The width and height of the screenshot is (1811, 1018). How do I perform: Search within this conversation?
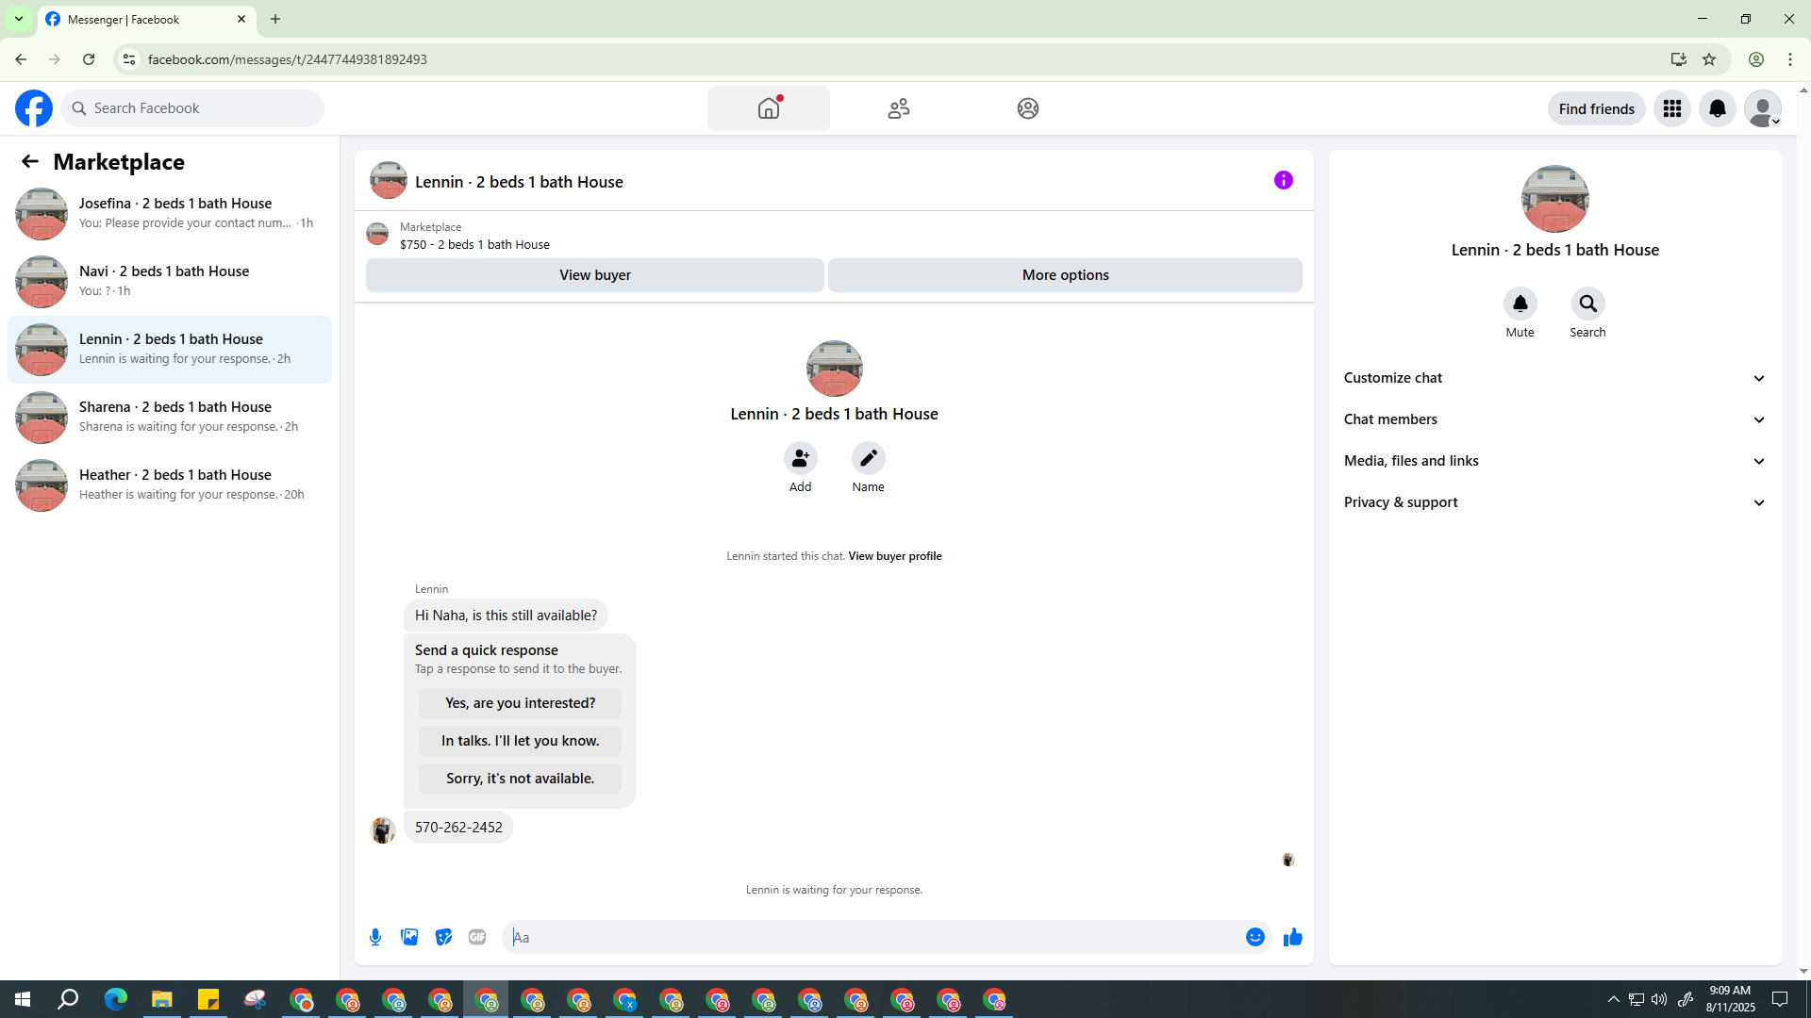pos(1587,304)
